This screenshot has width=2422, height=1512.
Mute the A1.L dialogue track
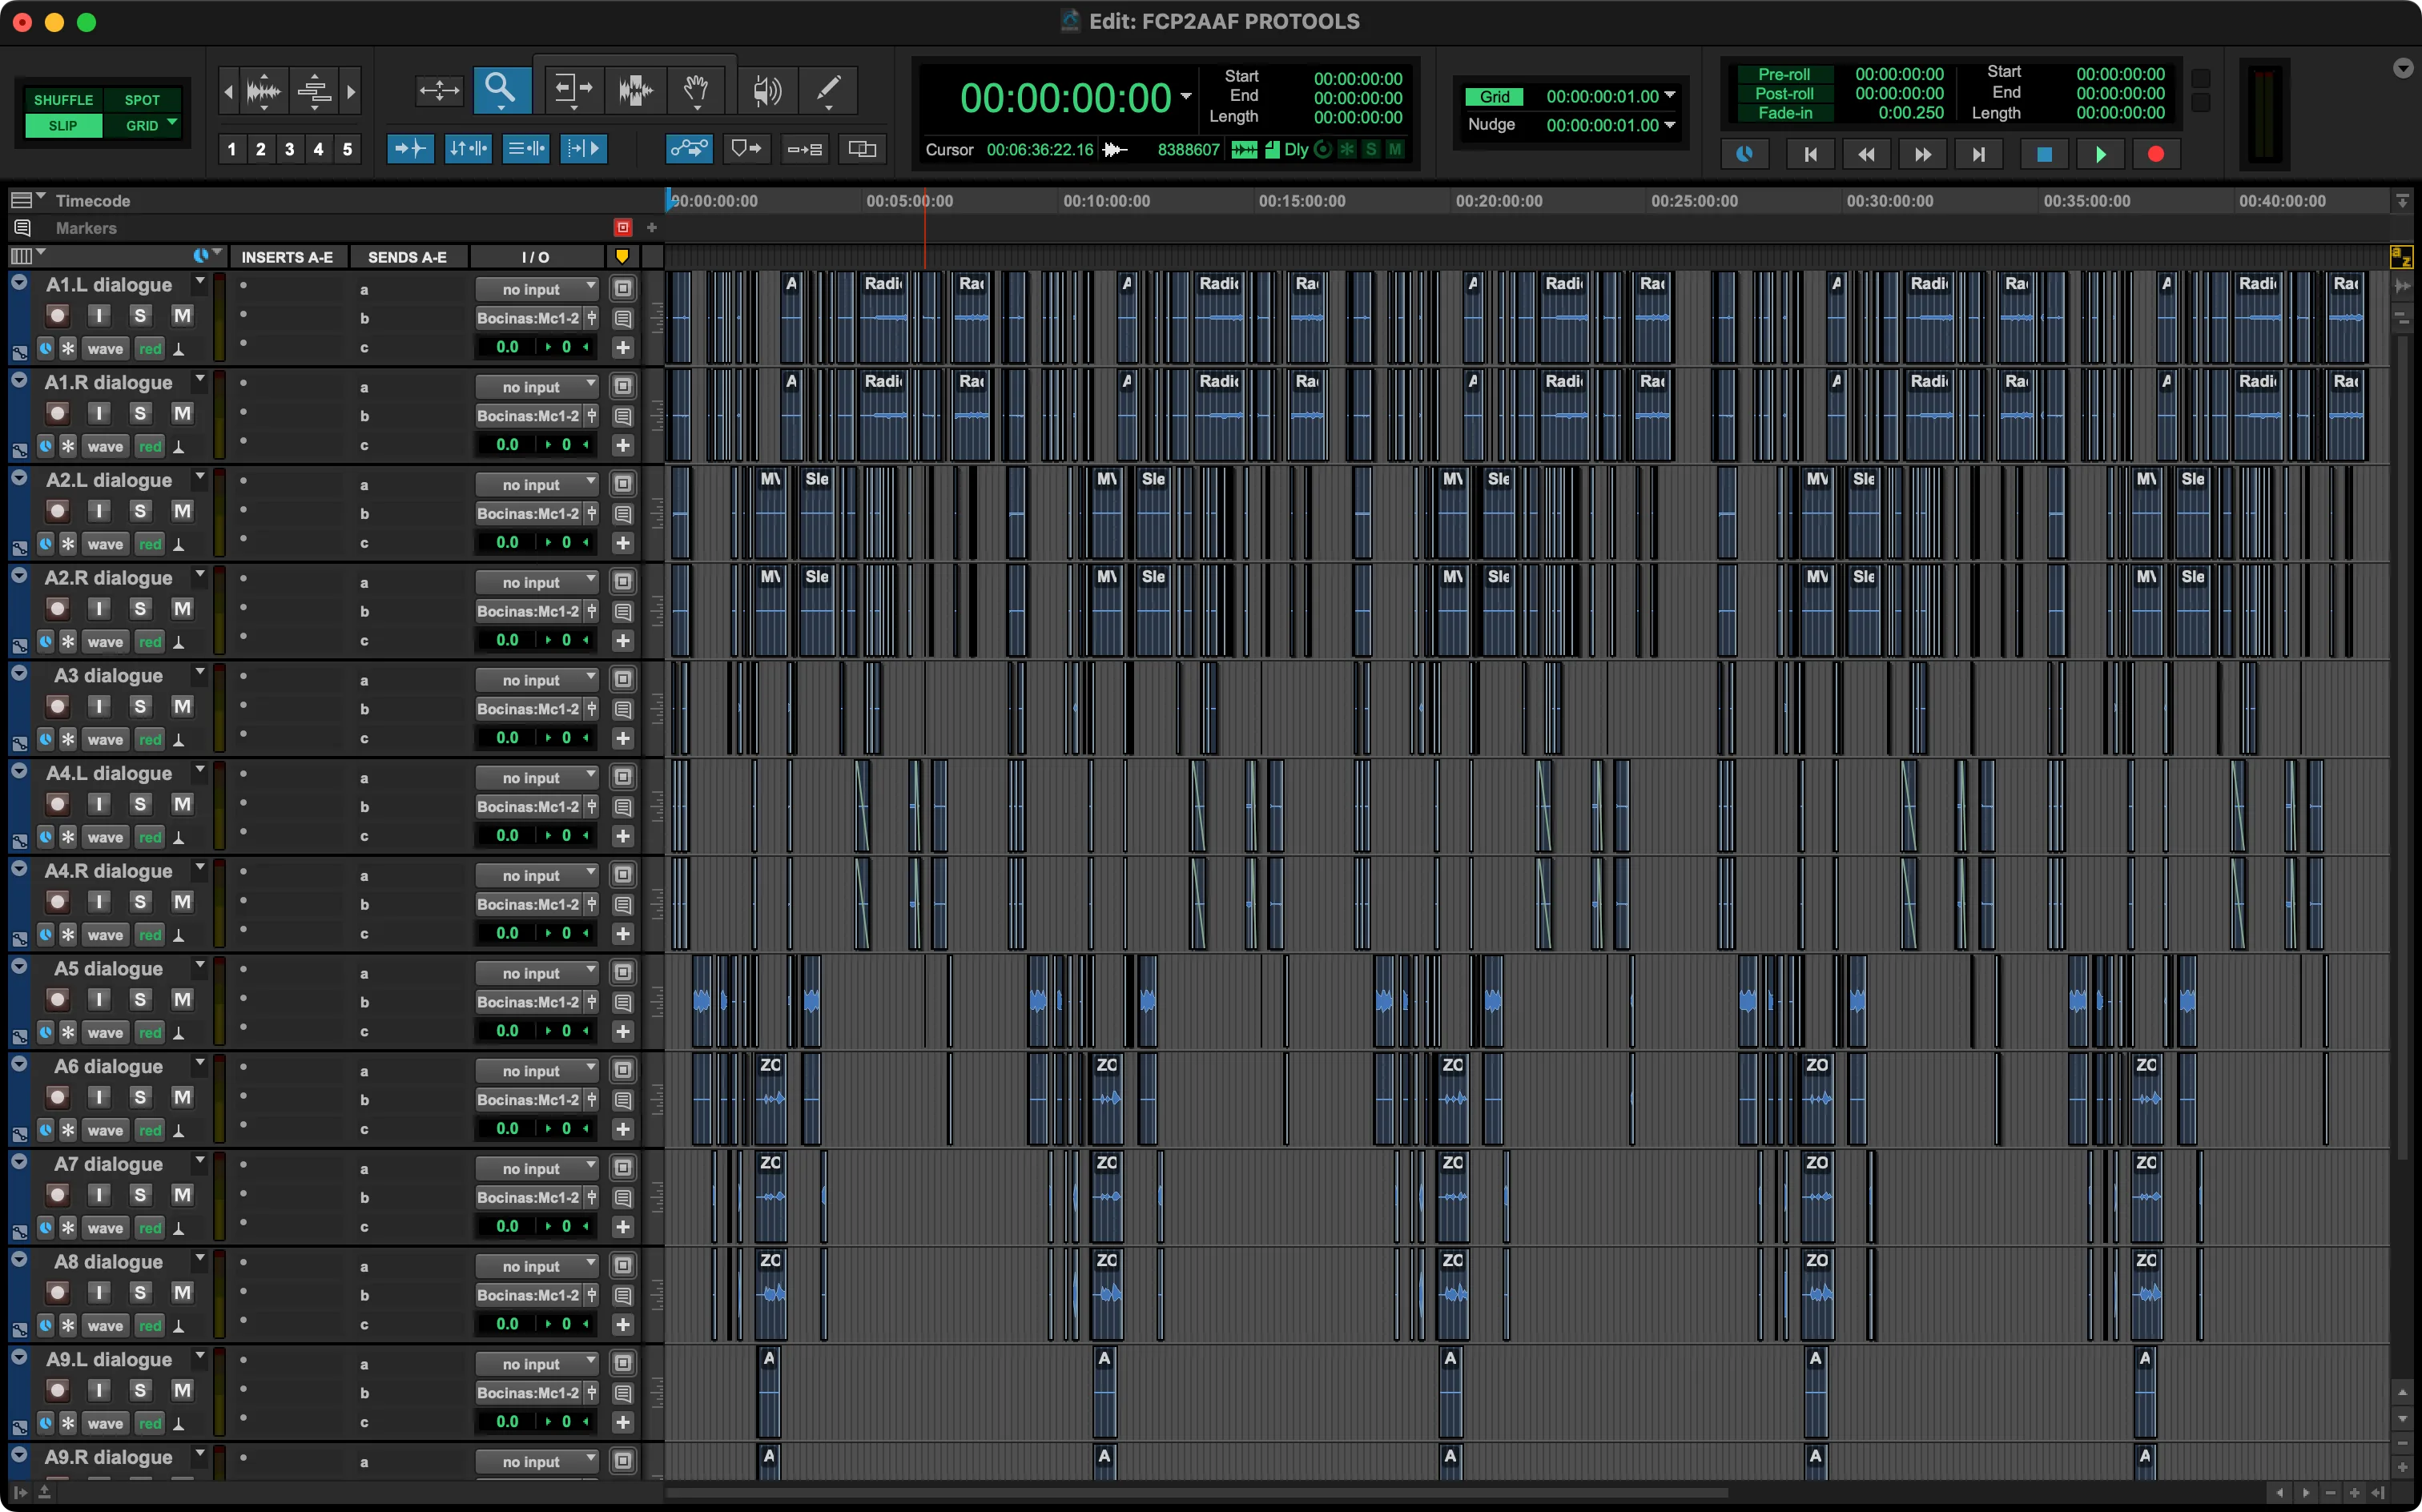[182, 316]
